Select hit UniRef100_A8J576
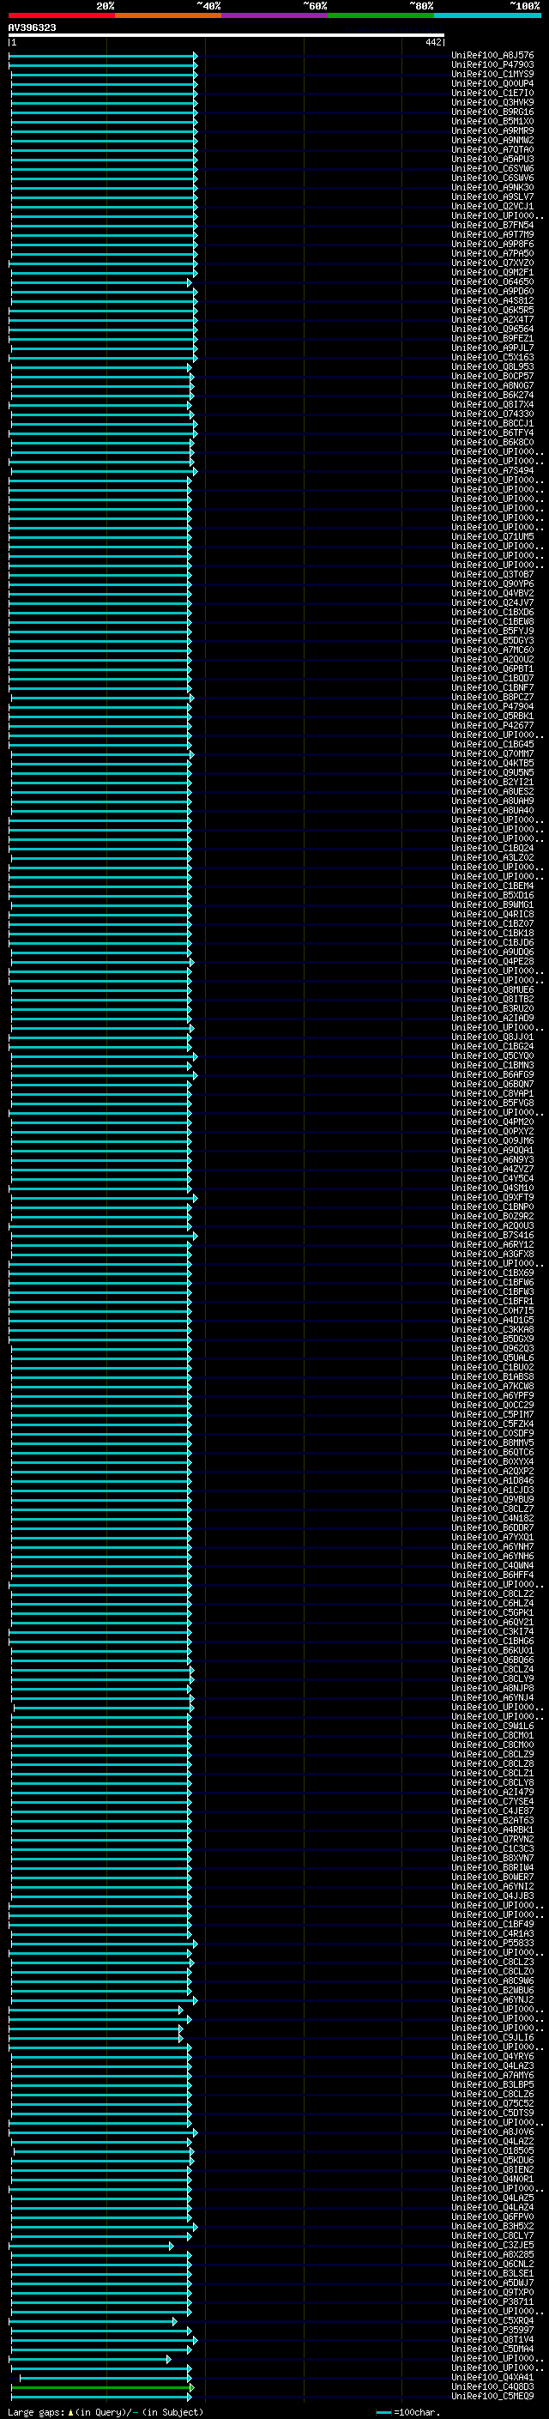549x2419 pixels. click(x=492, y=56)
